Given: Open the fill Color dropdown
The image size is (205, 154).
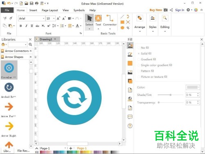Looking at the screenshot, I should click(x=193, y=87).
